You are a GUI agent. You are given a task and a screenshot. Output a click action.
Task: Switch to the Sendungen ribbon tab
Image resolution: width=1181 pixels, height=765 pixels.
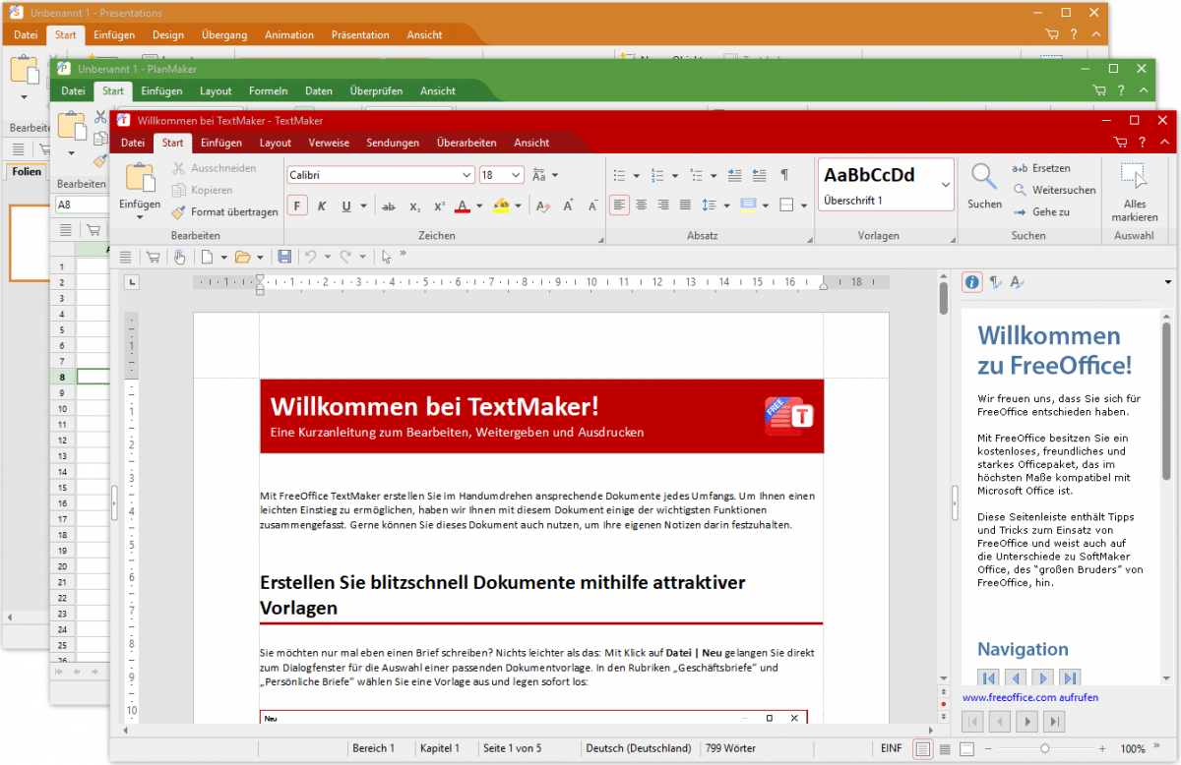tap(393, 143)
